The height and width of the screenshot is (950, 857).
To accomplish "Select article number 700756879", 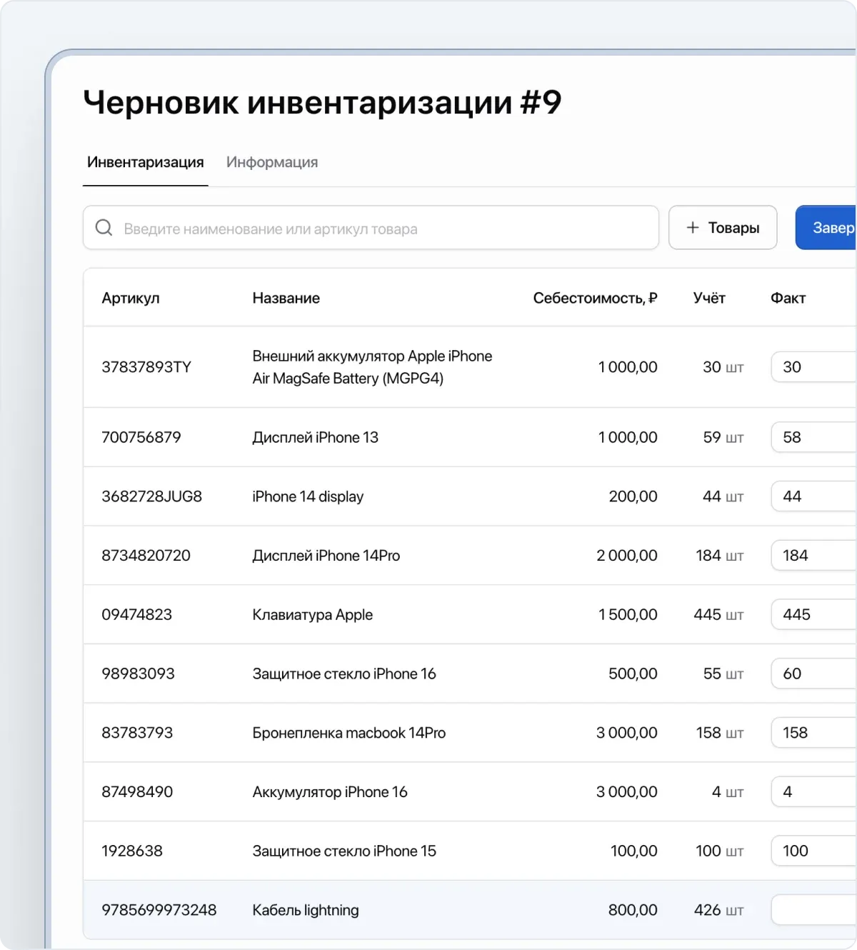I will point(141,437).
